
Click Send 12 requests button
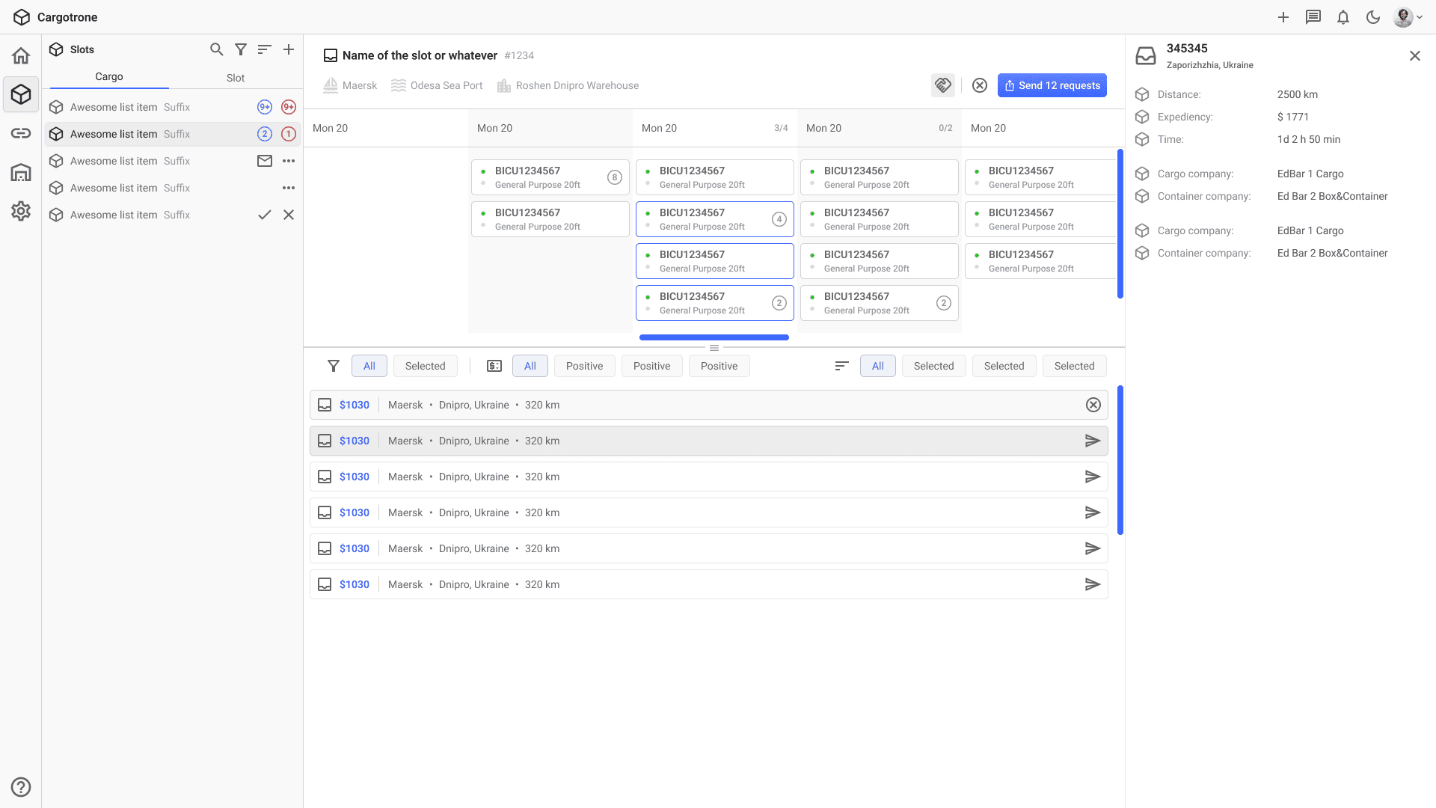1052,85
